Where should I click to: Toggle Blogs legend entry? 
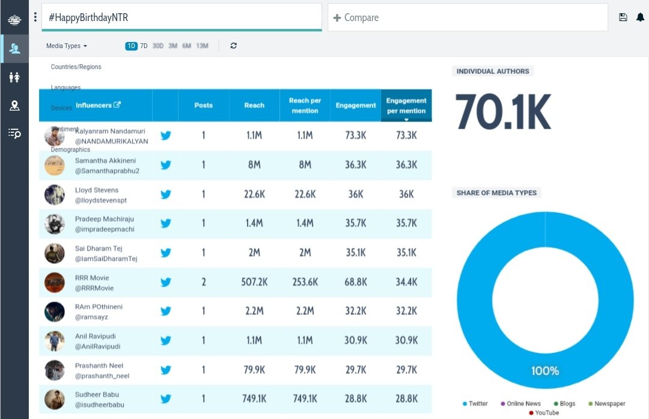pos(564,404)
